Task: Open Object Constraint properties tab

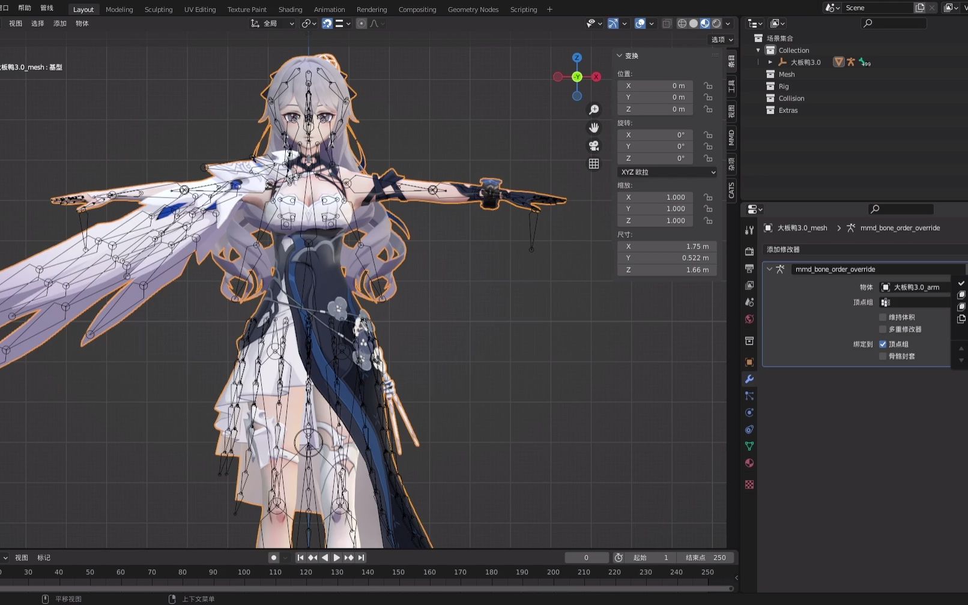Action: [x=749, y=429]
